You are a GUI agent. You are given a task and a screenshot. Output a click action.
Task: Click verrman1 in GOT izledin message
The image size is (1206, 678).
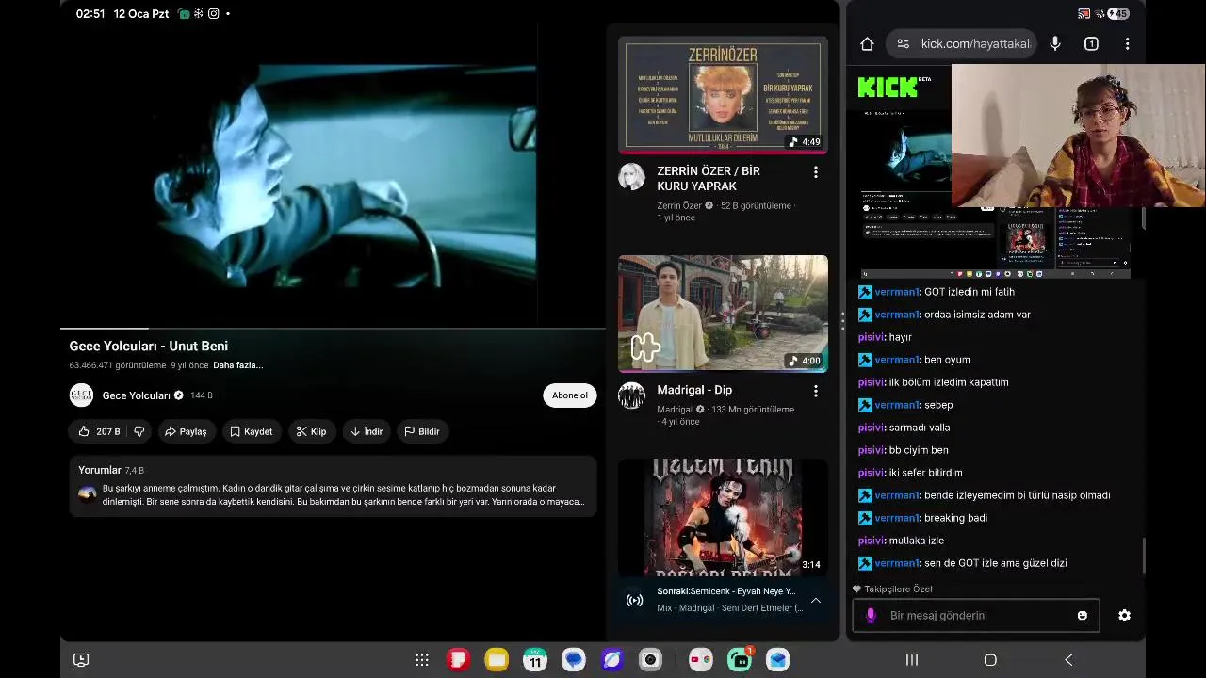pyautogui.click(x=897, y=292)
